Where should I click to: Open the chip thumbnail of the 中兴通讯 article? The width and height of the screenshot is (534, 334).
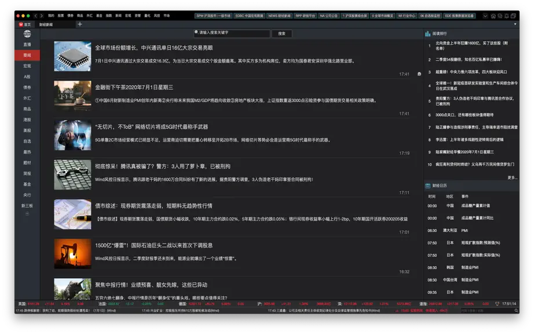pos(72,56)
